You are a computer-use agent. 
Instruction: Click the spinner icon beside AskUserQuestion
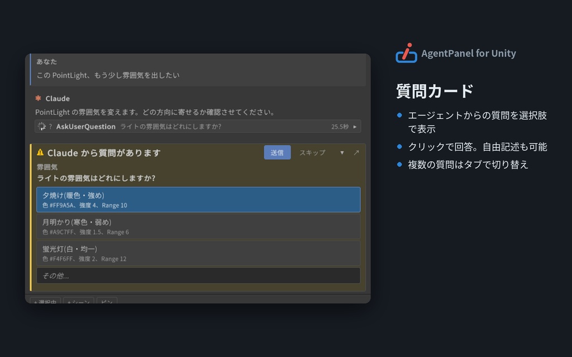click(x=41, y=127)
